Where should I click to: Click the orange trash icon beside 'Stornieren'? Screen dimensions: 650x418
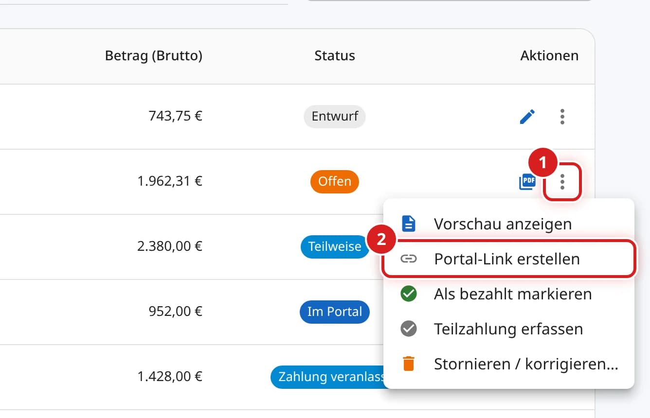point(409,364)
